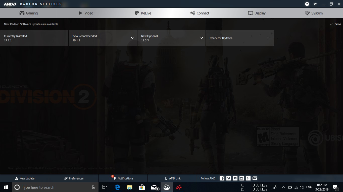Open AMD Pinterest page icon
This screenshot has height=192, width=343.
tap(248, 178)
